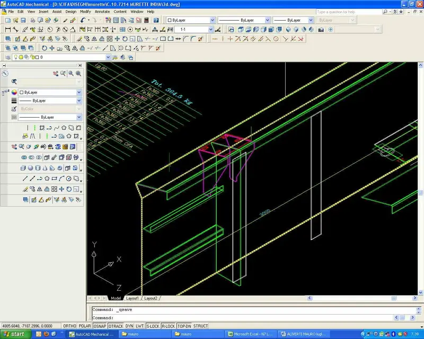This screenshot has height=339, width=424.
Task: Open Microsoft Excel taskbar button
Action: pos(251,334)
